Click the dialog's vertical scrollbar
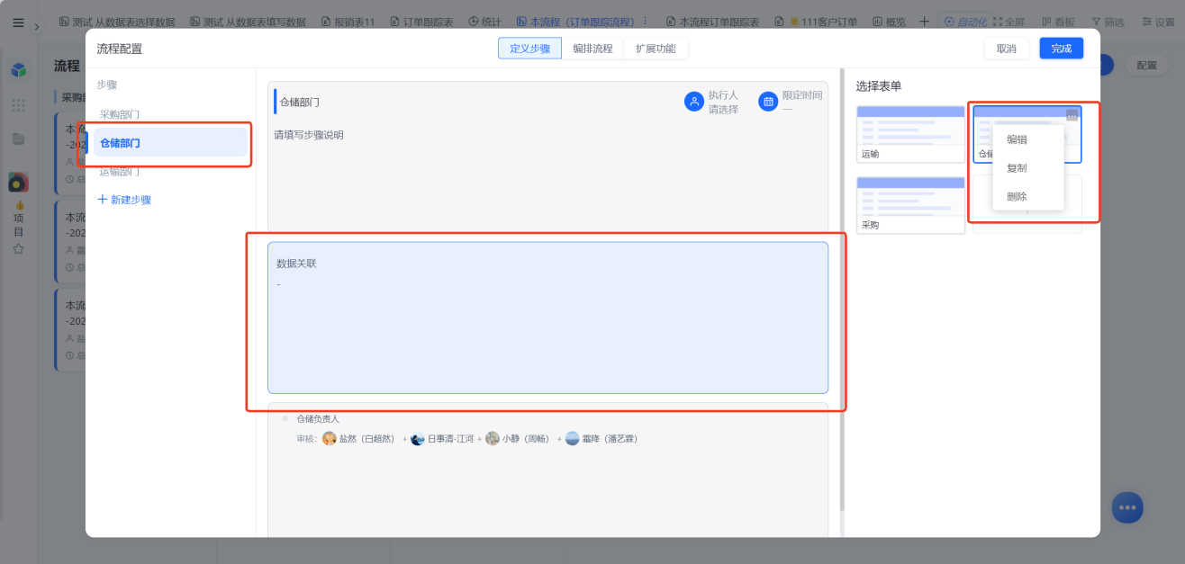Screen dimensions: 1185x564 tap(842, 288)
